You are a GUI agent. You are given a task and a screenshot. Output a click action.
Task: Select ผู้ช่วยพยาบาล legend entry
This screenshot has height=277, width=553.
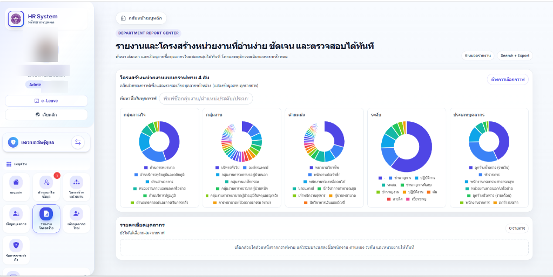(342, 195)
